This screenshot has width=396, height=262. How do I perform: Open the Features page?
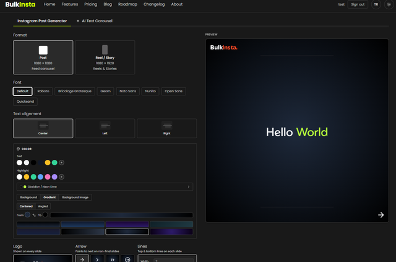(x=70, y=4)
